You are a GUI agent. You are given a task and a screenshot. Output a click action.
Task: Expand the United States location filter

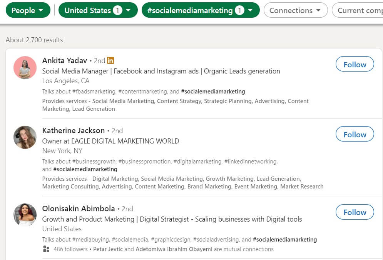(x=98, y=10)
